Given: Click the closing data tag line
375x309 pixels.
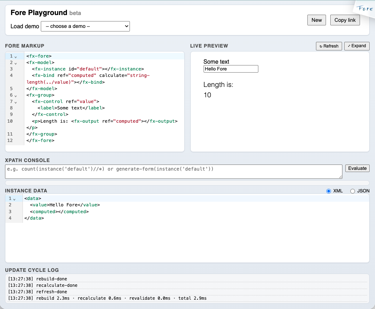Looking at the screenshot, I should pos(34,218).
